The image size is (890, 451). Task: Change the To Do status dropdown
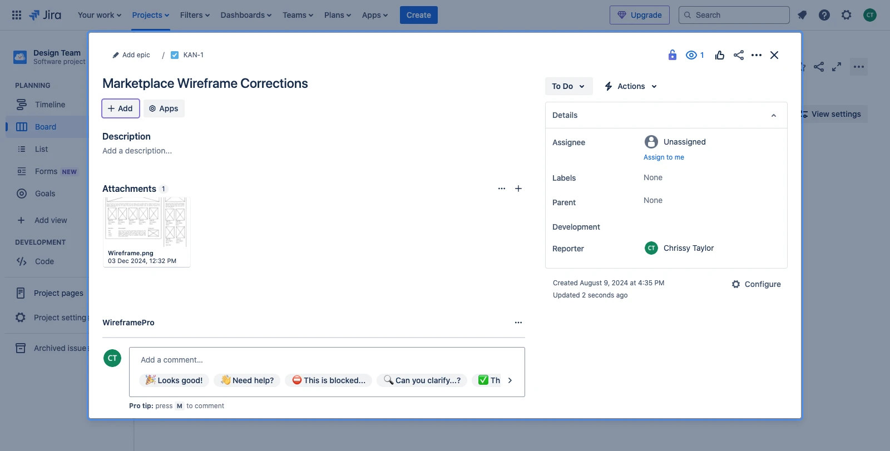tap(568, 86)
